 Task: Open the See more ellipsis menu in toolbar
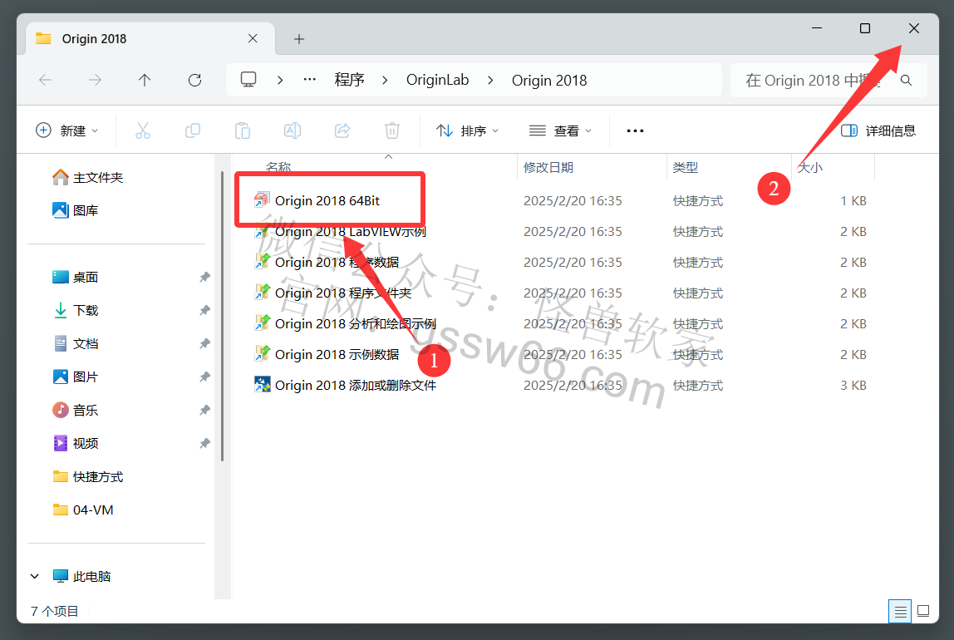point(635,130)
